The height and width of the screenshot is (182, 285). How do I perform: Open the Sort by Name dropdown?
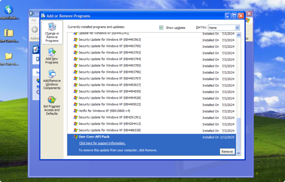click(237, 28)
